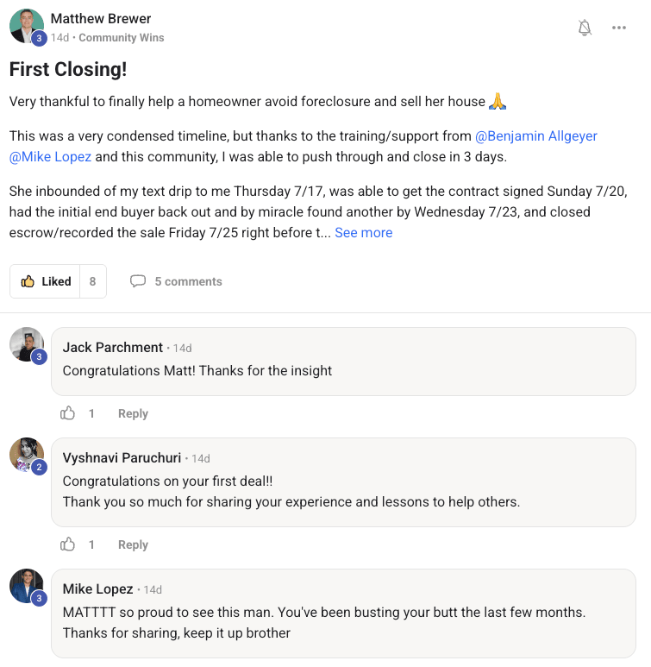The width and height of the screenshot is (651, 667).
Task: Like Jack Parchment's comment with thumbs-up
Action: tap(68, 413)
